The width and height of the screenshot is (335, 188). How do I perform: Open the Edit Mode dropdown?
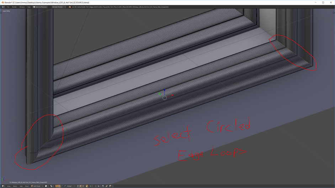coord(37,186)
